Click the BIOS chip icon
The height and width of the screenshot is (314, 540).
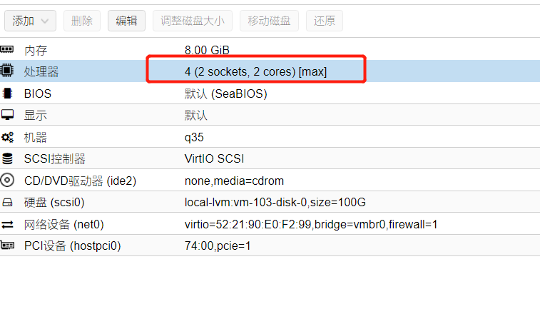[8, 93]
